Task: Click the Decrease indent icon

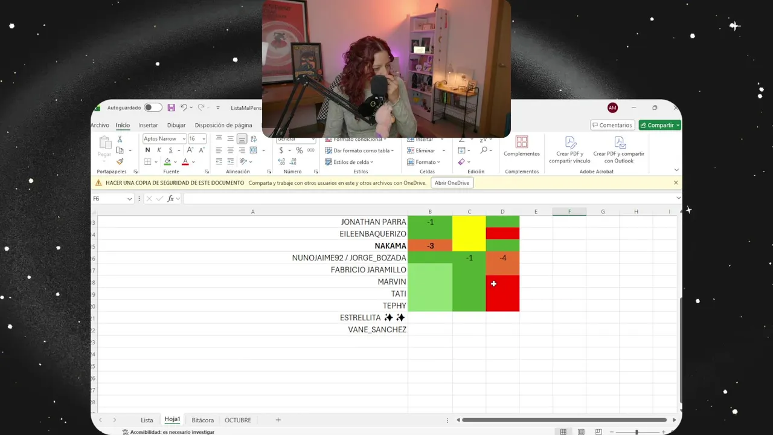Action: [219, 162]
